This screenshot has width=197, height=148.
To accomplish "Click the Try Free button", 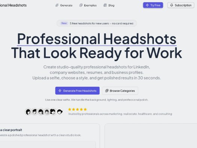I will tap(153, 5).
